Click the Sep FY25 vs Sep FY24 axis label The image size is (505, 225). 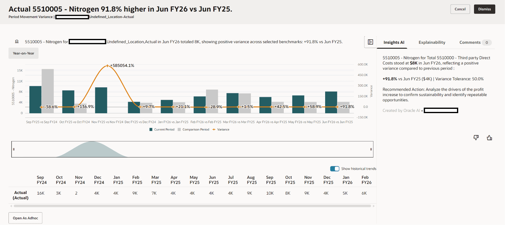click(x=42, y=122)
